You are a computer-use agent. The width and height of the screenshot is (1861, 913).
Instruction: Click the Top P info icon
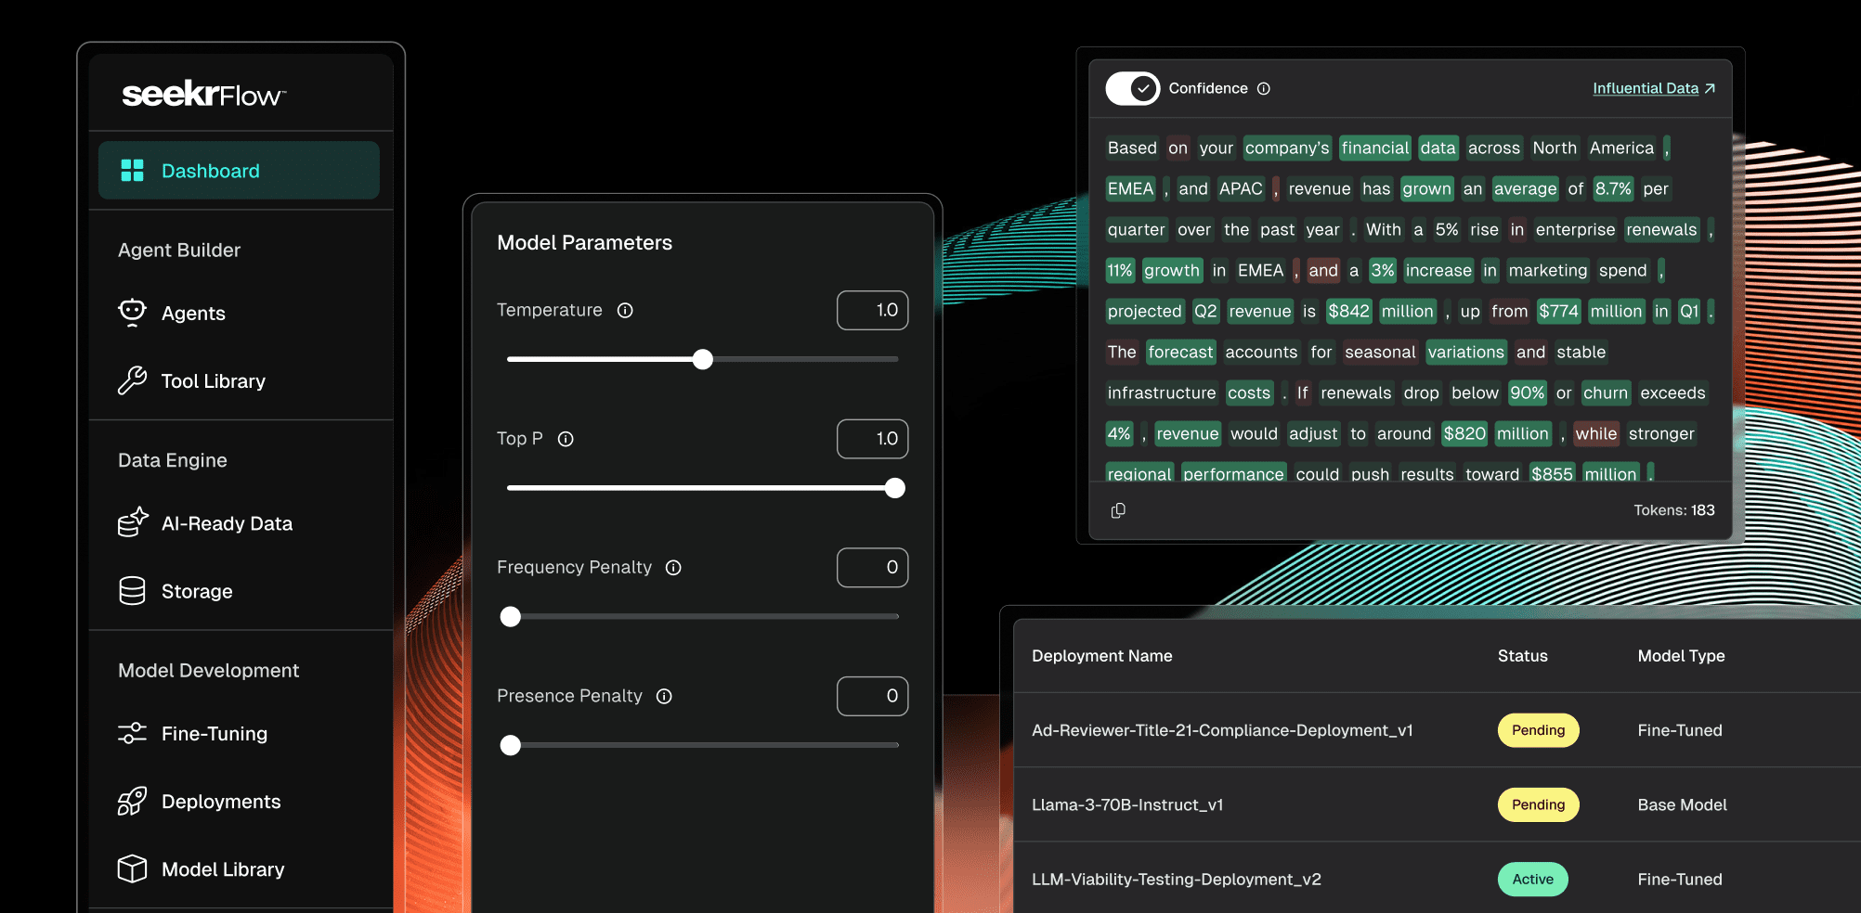(x=566, y=439)
